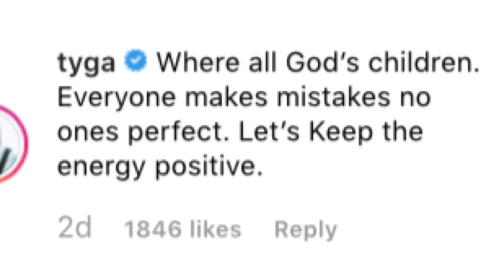Click the line "energy positive."
Viewport: 499px width, 275px height.
click(159, 166)
